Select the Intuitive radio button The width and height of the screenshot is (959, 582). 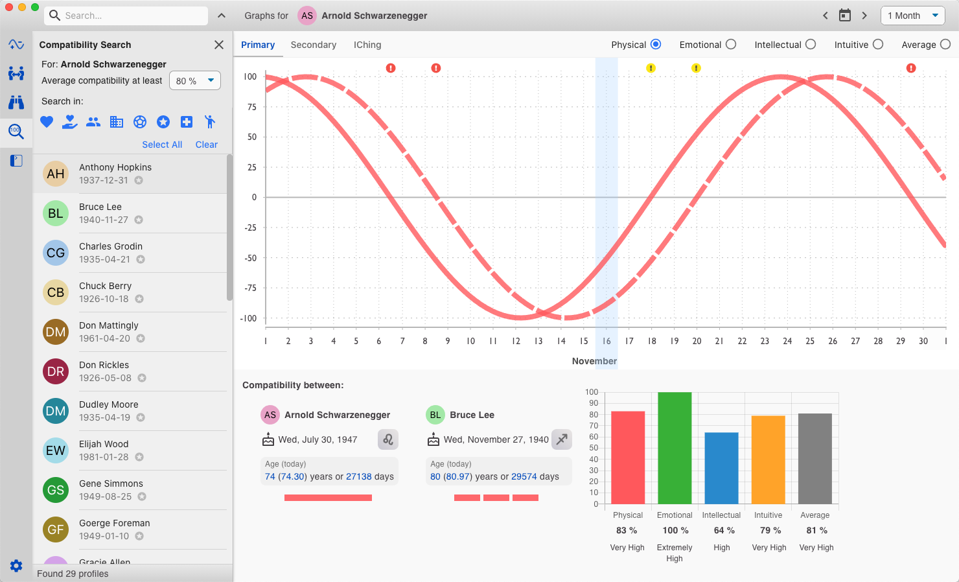coord(878,44)
